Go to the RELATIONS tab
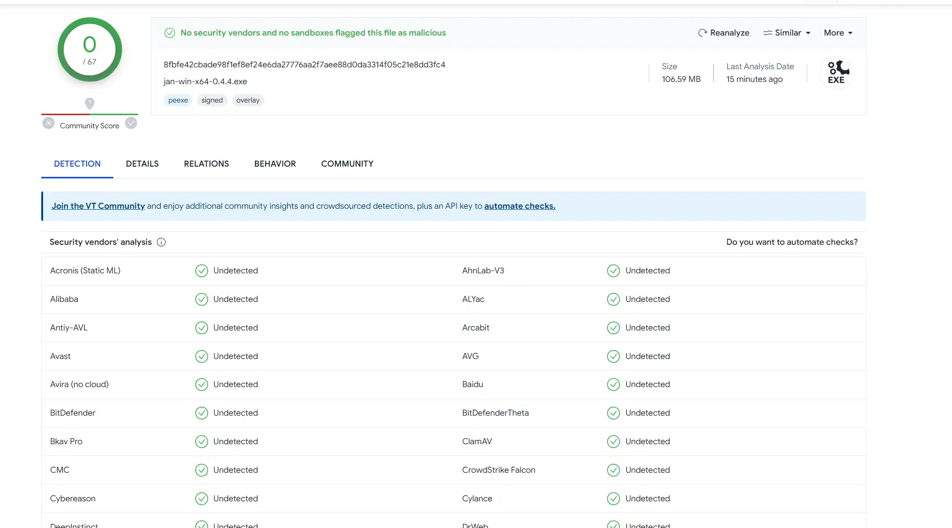 [206, 164]
